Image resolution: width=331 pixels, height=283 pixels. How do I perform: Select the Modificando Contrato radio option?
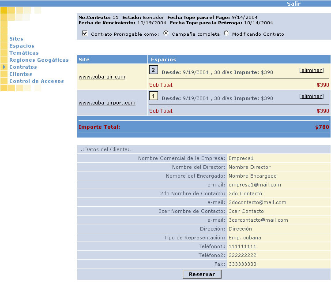pos(226,34)
